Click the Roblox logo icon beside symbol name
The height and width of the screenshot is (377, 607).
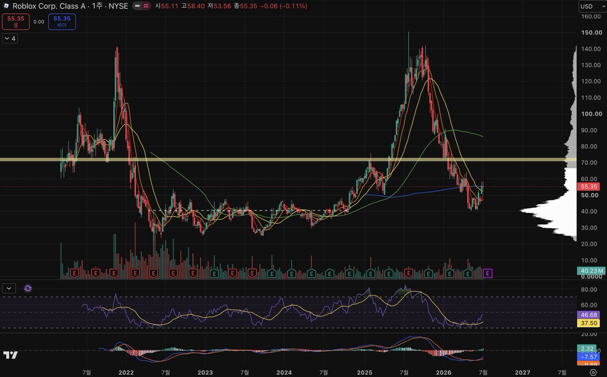[x=6, y=6]
